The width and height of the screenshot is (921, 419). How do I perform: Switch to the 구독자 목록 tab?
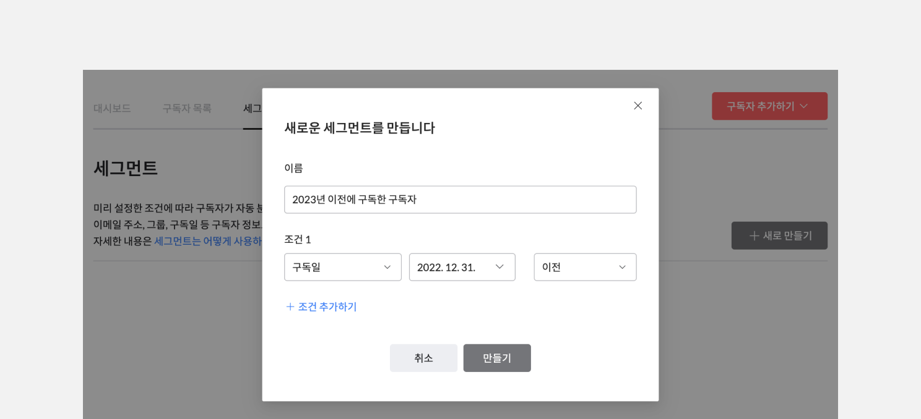coord(187,108)
